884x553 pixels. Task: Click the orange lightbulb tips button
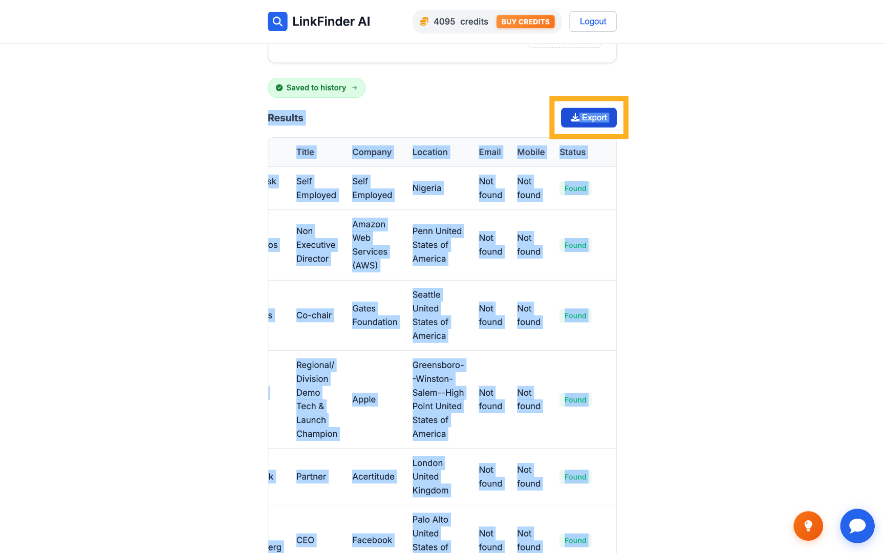point(808,526)
